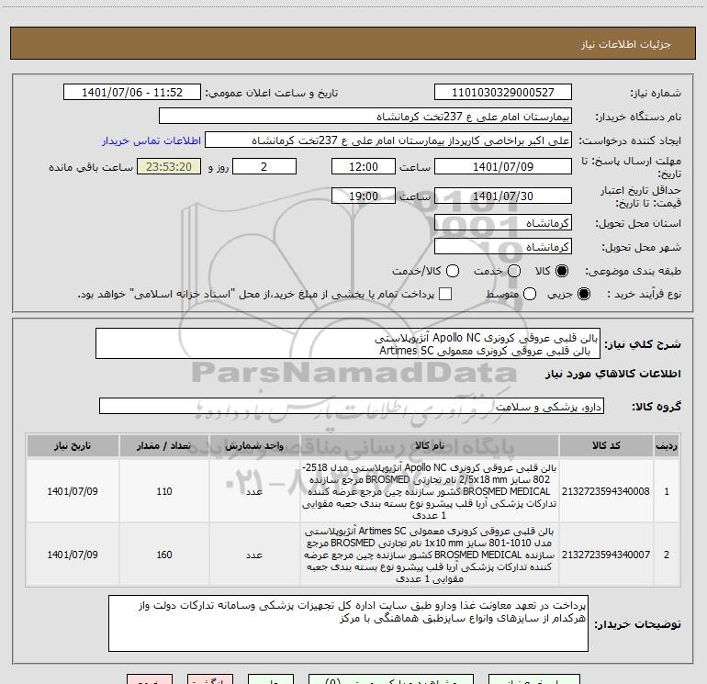This screenshot has width=707, height=684.
Task: Click the عدد unit cell in row 2
Action: point(254,555)
